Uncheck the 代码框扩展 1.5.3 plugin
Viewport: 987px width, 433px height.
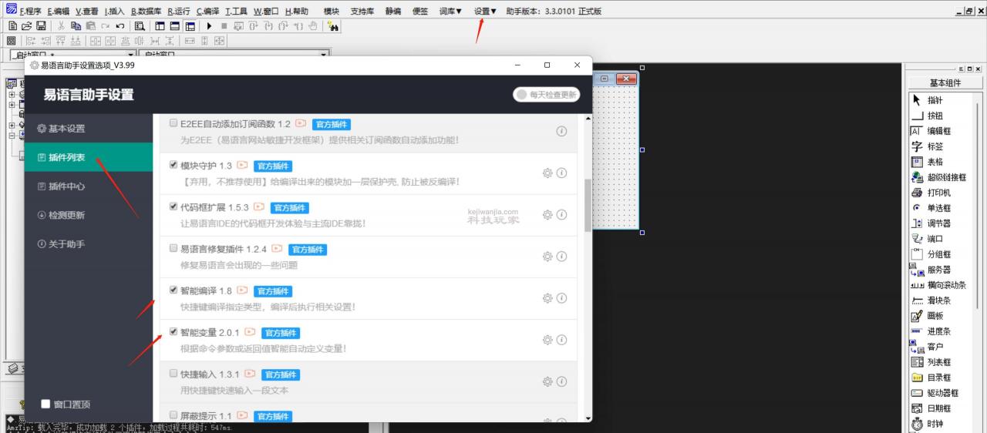[173, 207]
